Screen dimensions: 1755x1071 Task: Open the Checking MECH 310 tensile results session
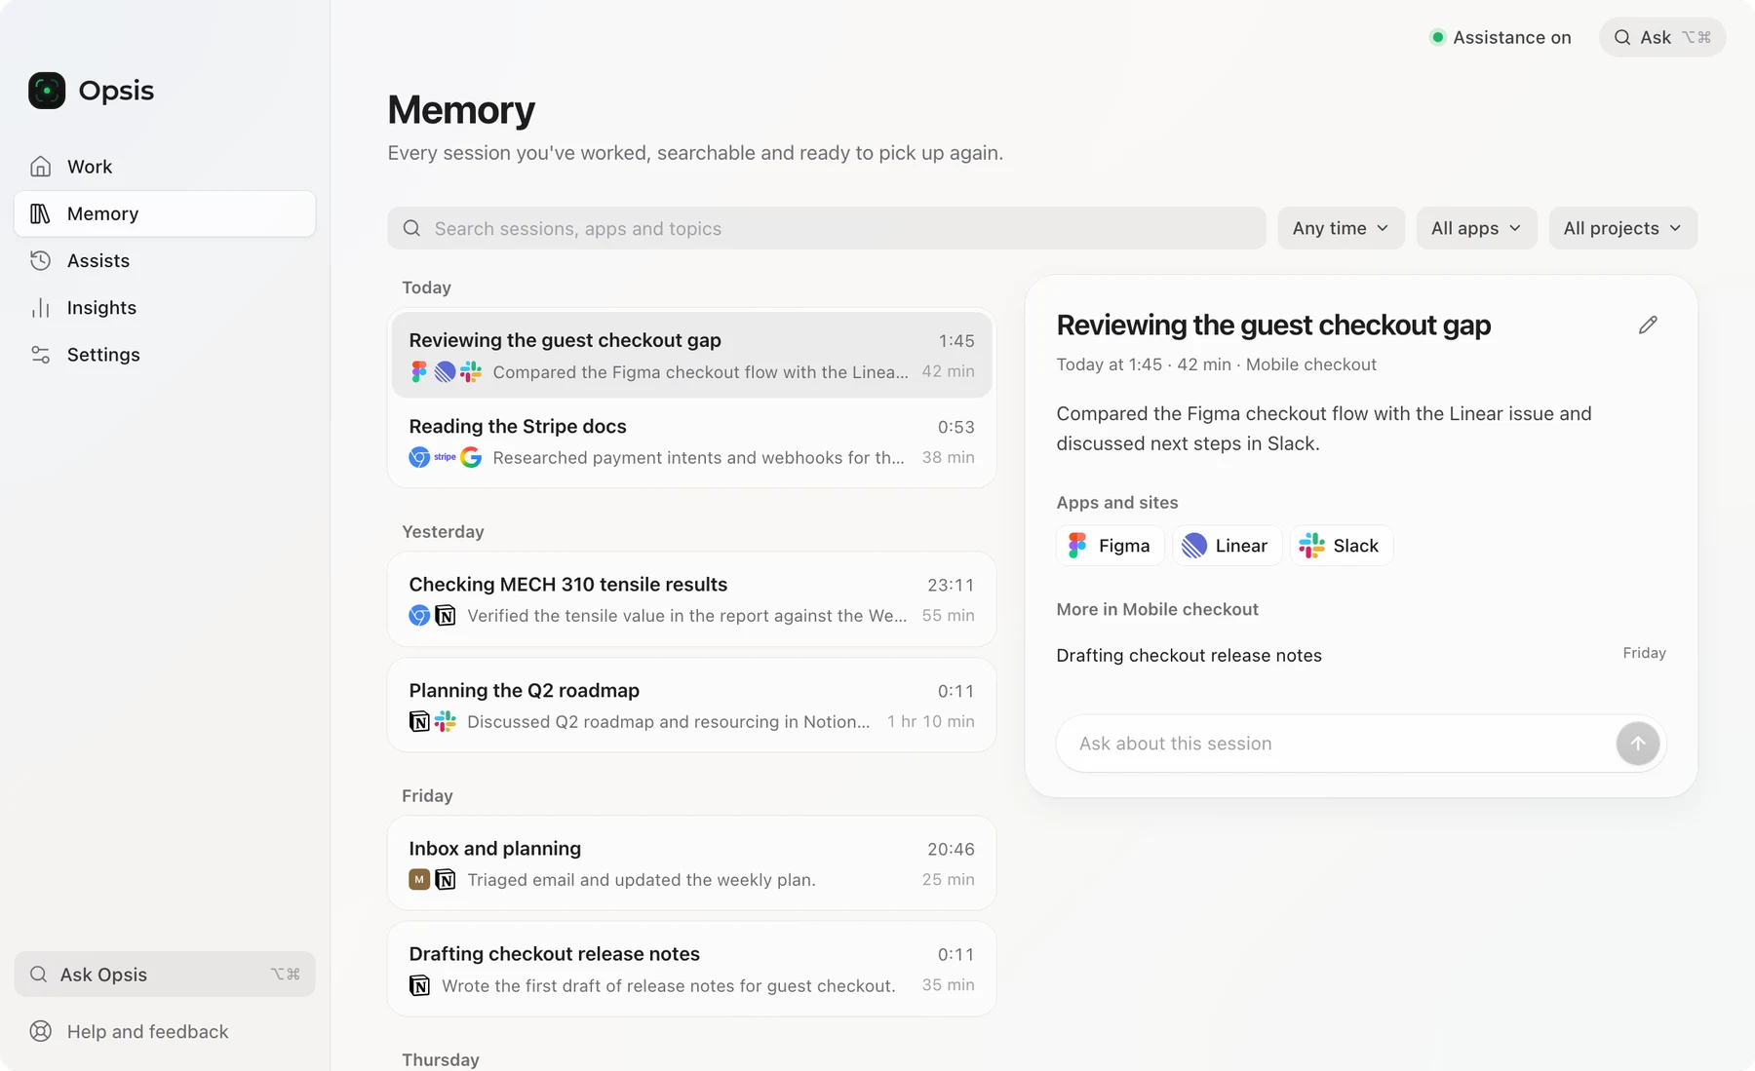coord(692,599)
